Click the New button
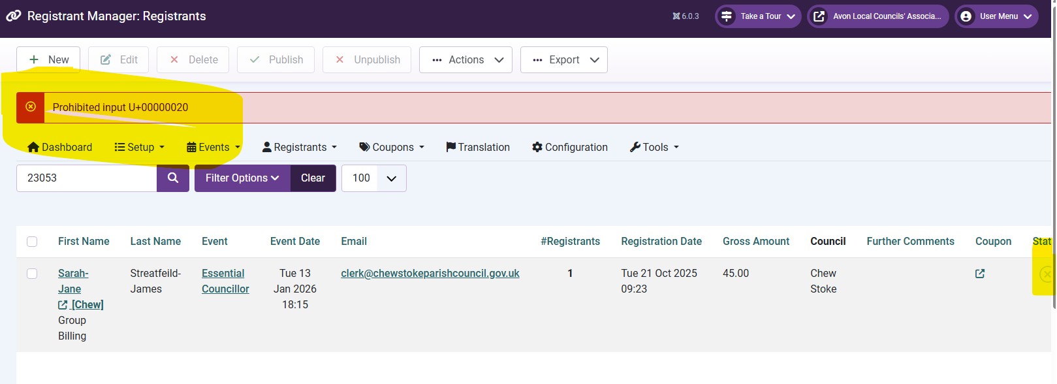This screenshot has height=384, width=1057. coord(48,59)
